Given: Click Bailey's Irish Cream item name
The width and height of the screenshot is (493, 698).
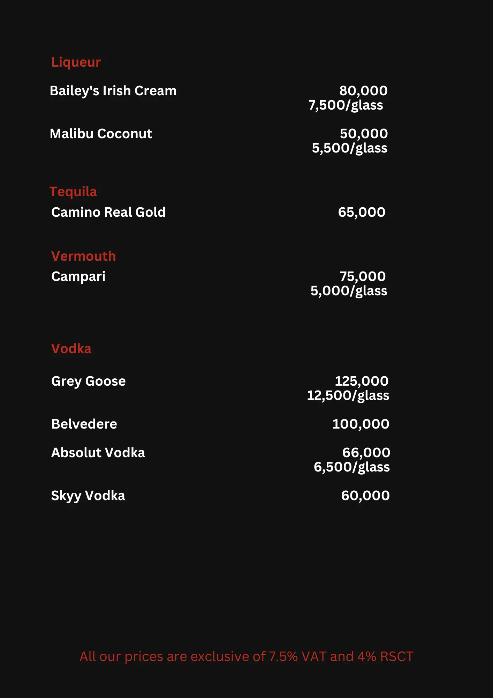Looking at the screenshot, I should tap(113, 91).
